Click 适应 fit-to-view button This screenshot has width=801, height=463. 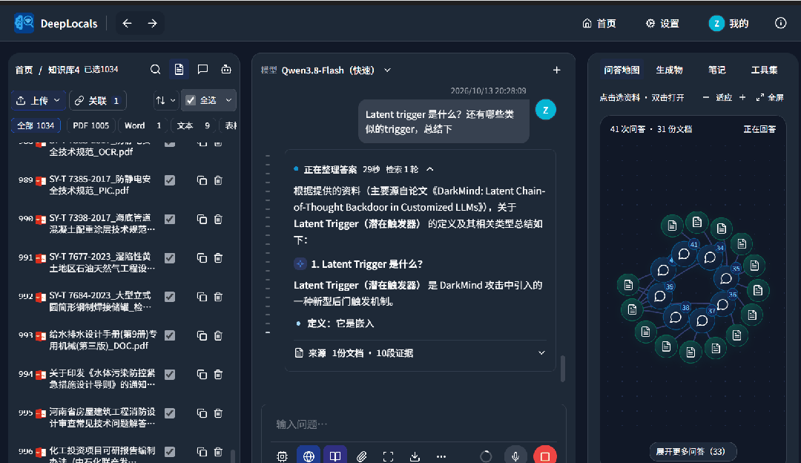724,97
